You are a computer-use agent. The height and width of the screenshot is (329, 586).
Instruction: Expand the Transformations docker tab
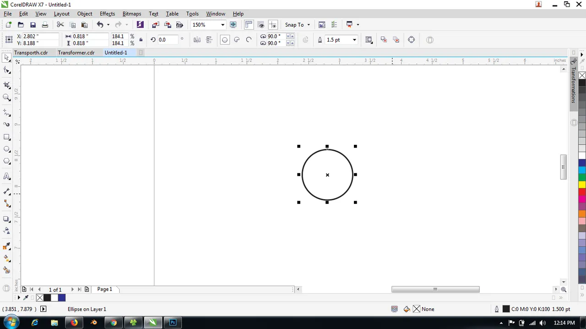click(x=573, y=85)
